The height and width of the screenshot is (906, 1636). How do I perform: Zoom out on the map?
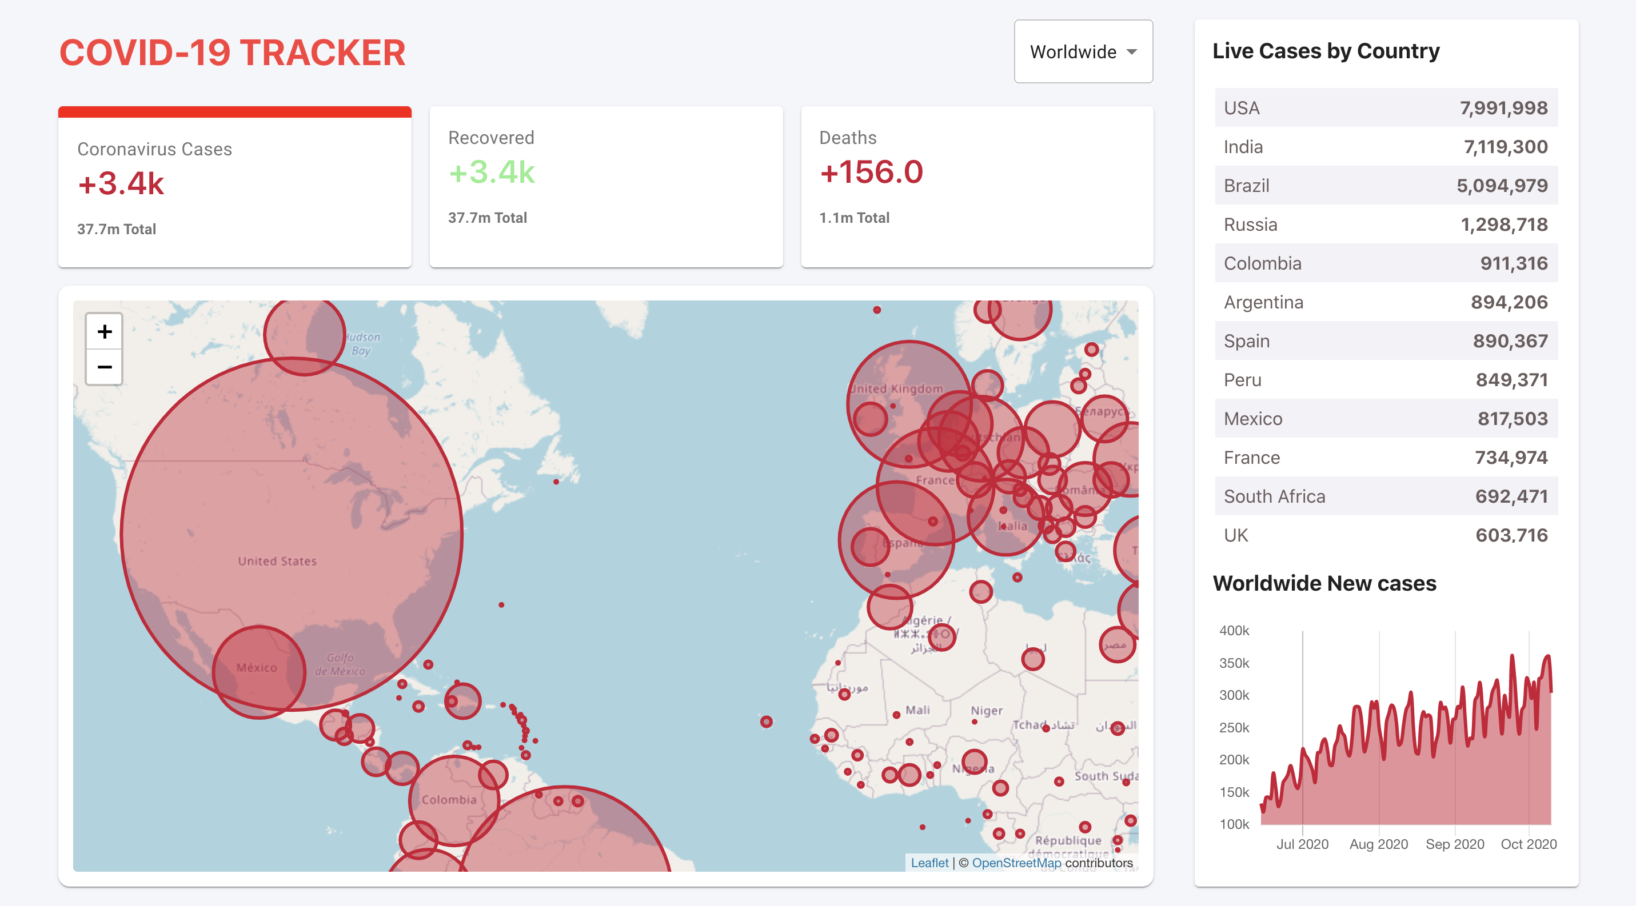point(104,367)
